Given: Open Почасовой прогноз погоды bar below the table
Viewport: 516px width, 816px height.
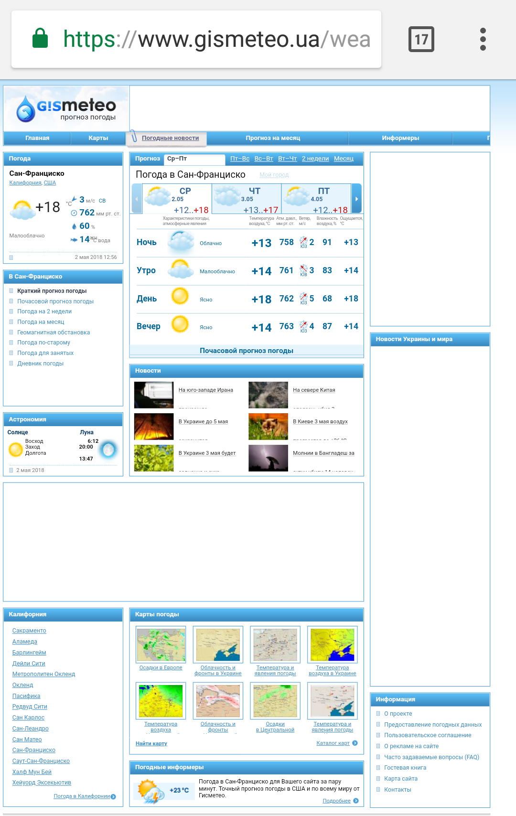Looking at the screenshot, I should coord(247,351).
